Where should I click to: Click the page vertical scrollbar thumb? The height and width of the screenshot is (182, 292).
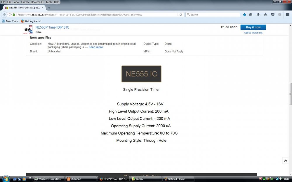pos(290,94)
